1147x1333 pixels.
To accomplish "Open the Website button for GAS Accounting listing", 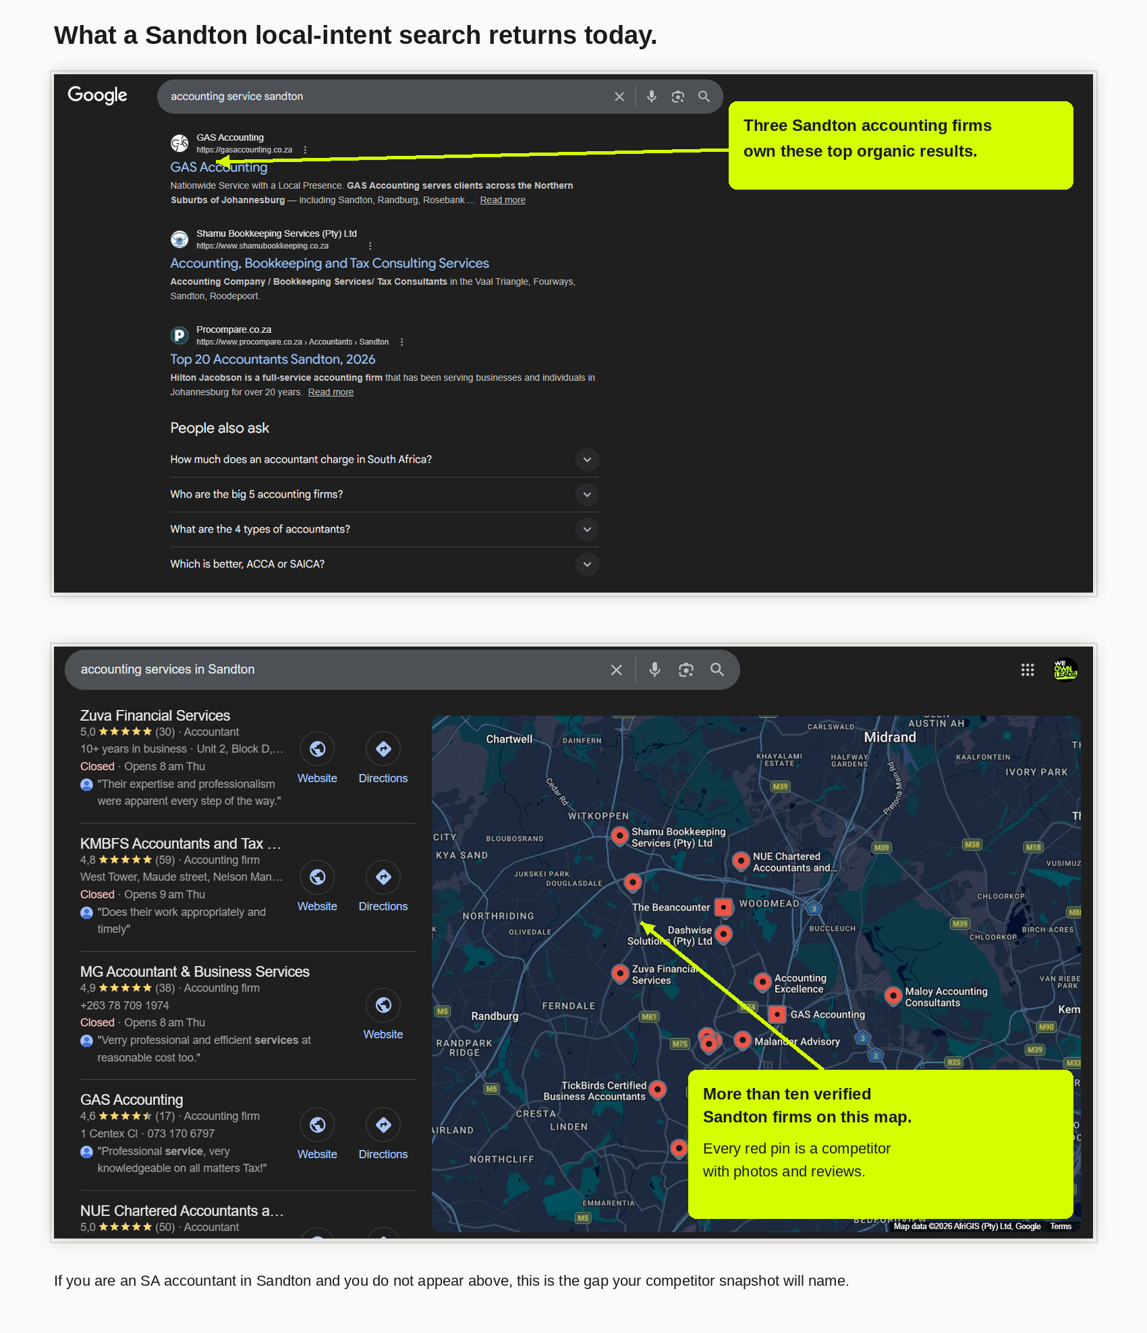I will pyautogui.click(x=317, y=1135).
